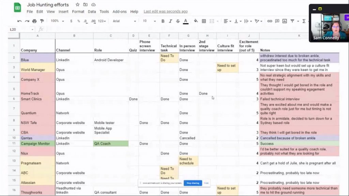Viewport: 349px width, 196px height.
Task: Click the insert link icon
Action: coord(270,21)
